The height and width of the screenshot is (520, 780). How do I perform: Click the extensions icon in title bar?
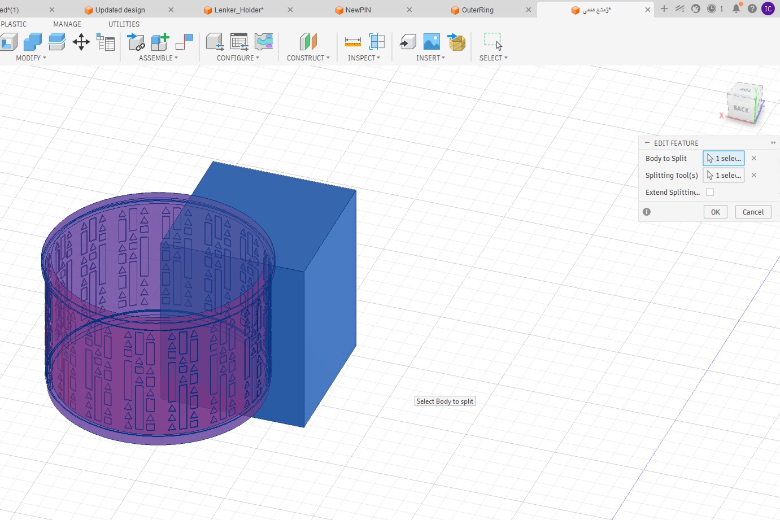(x=680, y=8)
